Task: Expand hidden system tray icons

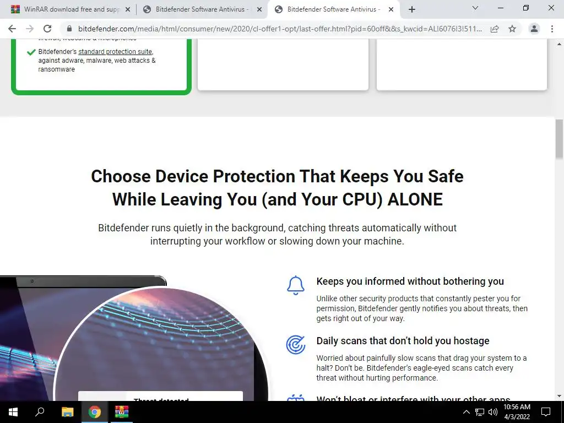Action: [x=466, y=412]
